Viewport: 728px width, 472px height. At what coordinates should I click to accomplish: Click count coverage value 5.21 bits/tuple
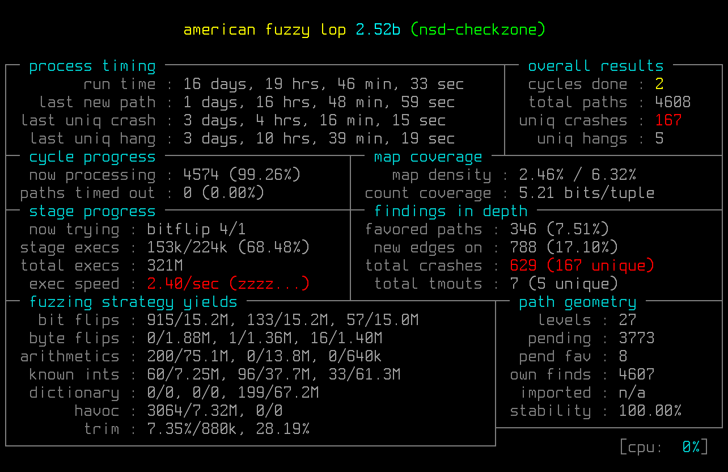[x=587, y=193]
